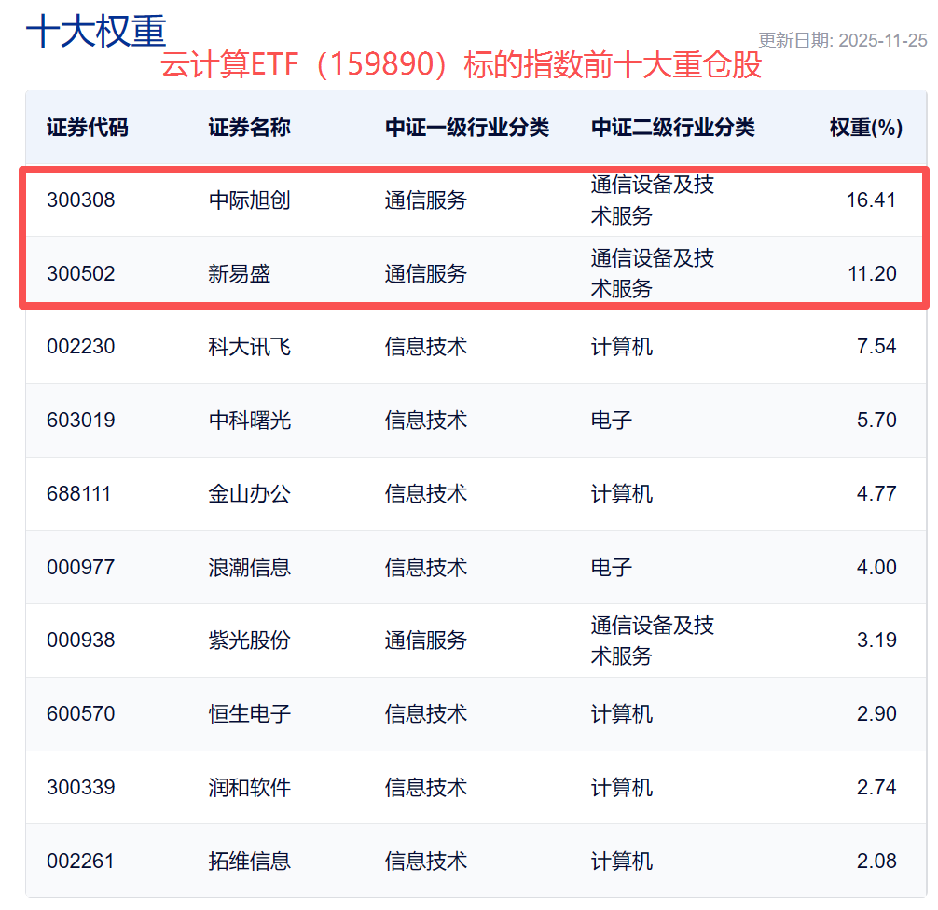The height and width of the screenshot is (910, 938).
Task: Select the 金山办公 entry
Action: coord(249,493)
